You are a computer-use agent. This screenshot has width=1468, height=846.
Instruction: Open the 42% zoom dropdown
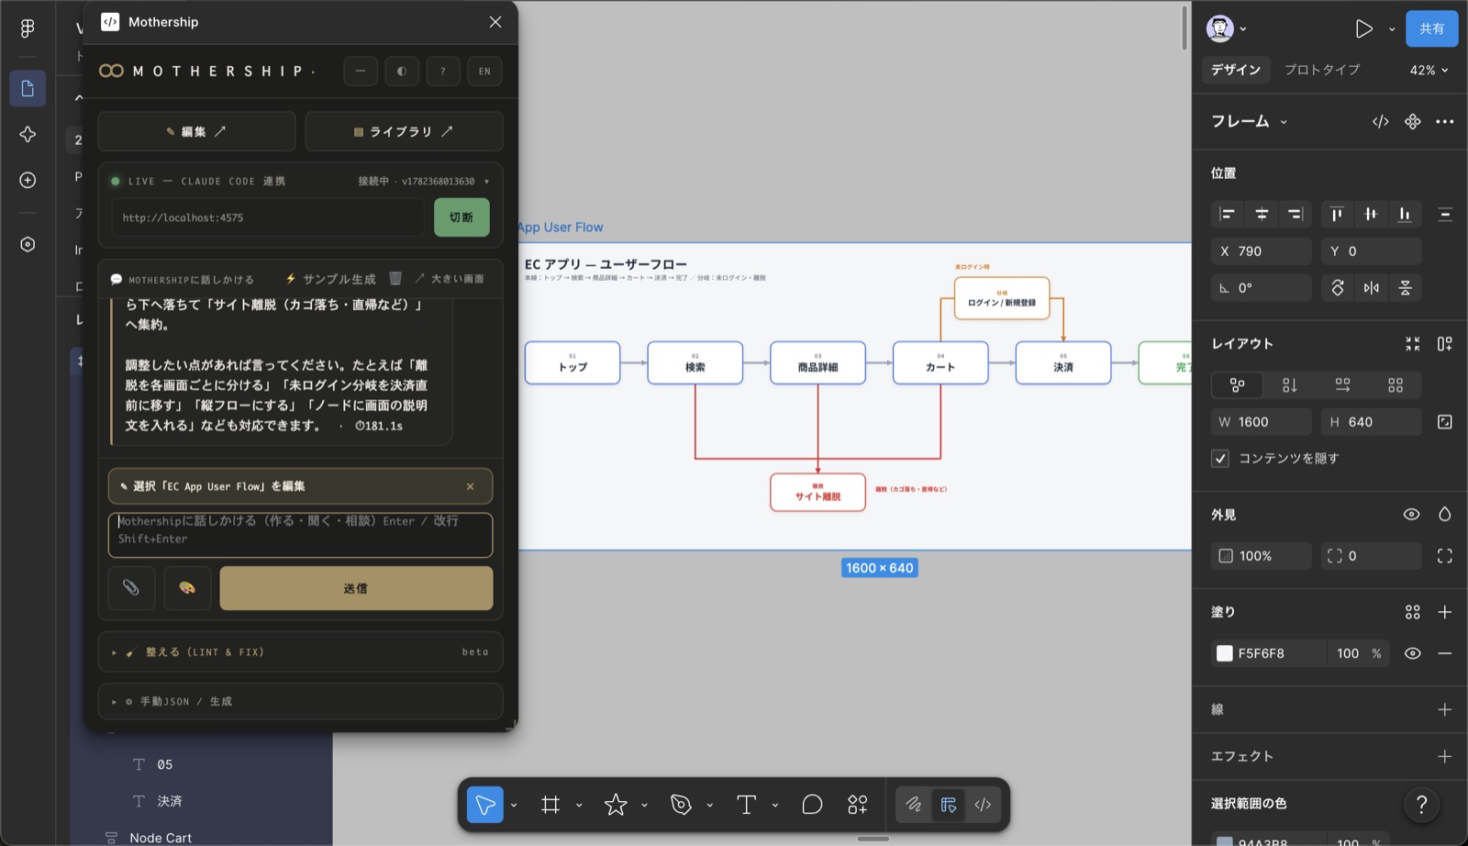point(1429,70)
